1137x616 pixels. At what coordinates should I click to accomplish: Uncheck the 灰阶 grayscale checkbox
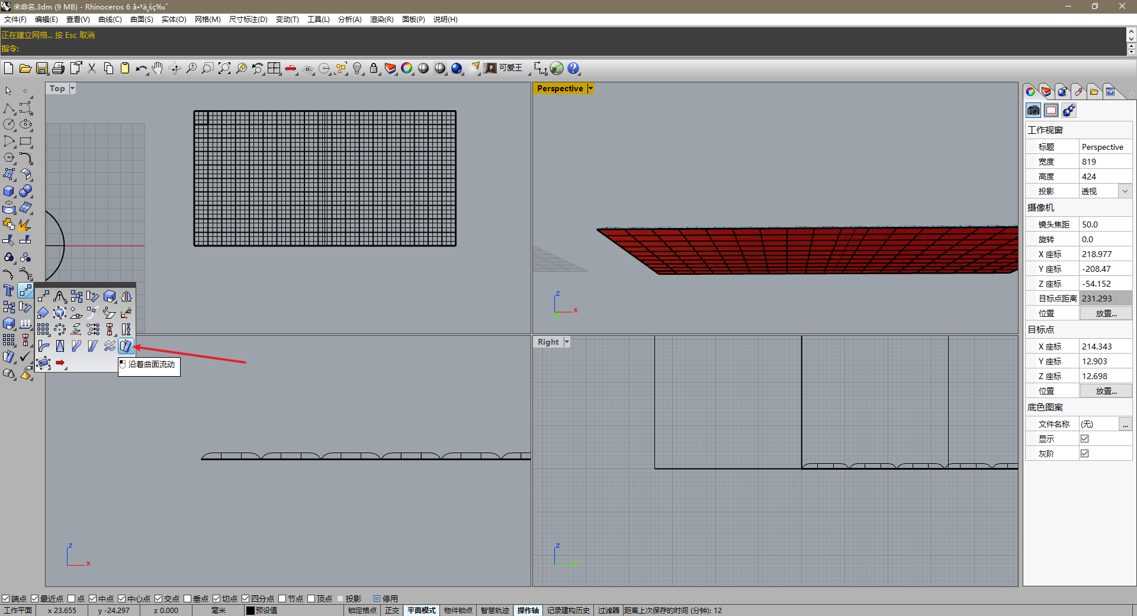point(1084,453)
